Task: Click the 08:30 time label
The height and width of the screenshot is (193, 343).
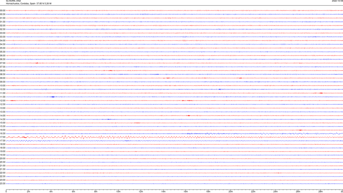Action: (3, 74)
